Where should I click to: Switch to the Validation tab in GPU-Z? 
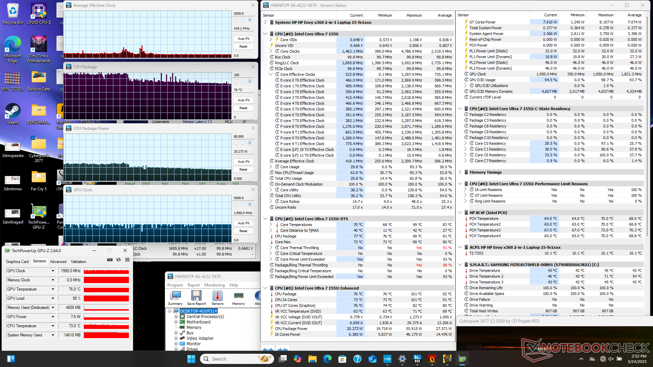pyautogui.click(x=78, y=262)
